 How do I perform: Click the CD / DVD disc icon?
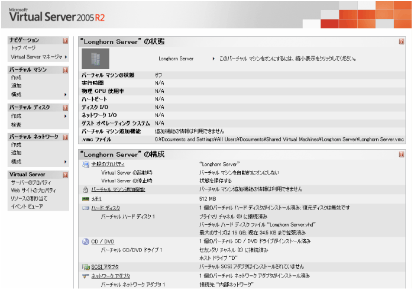86,241
